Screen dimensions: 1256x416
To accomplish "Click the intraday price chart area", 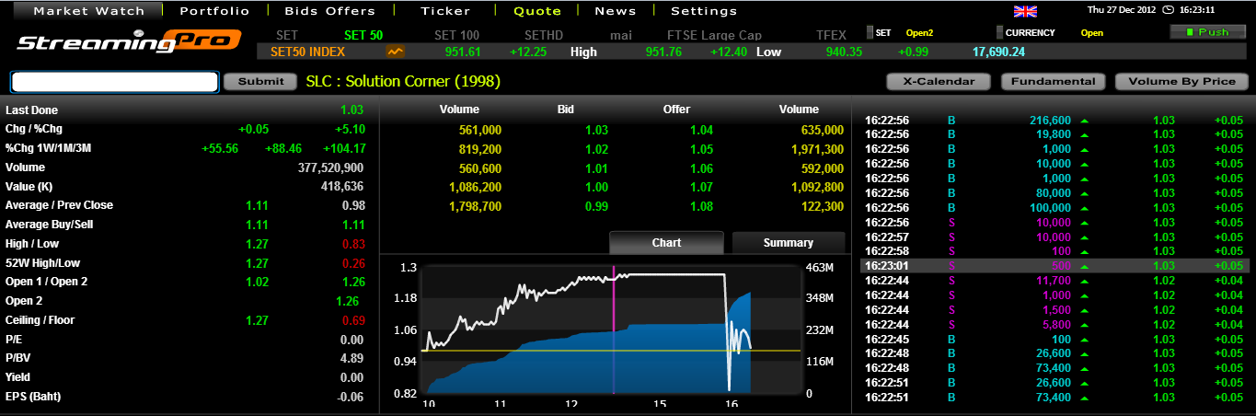I will 610,330.
